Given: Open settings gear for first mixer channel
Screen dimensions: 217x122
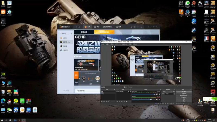Looking at the screenshot, I should 159,94.
